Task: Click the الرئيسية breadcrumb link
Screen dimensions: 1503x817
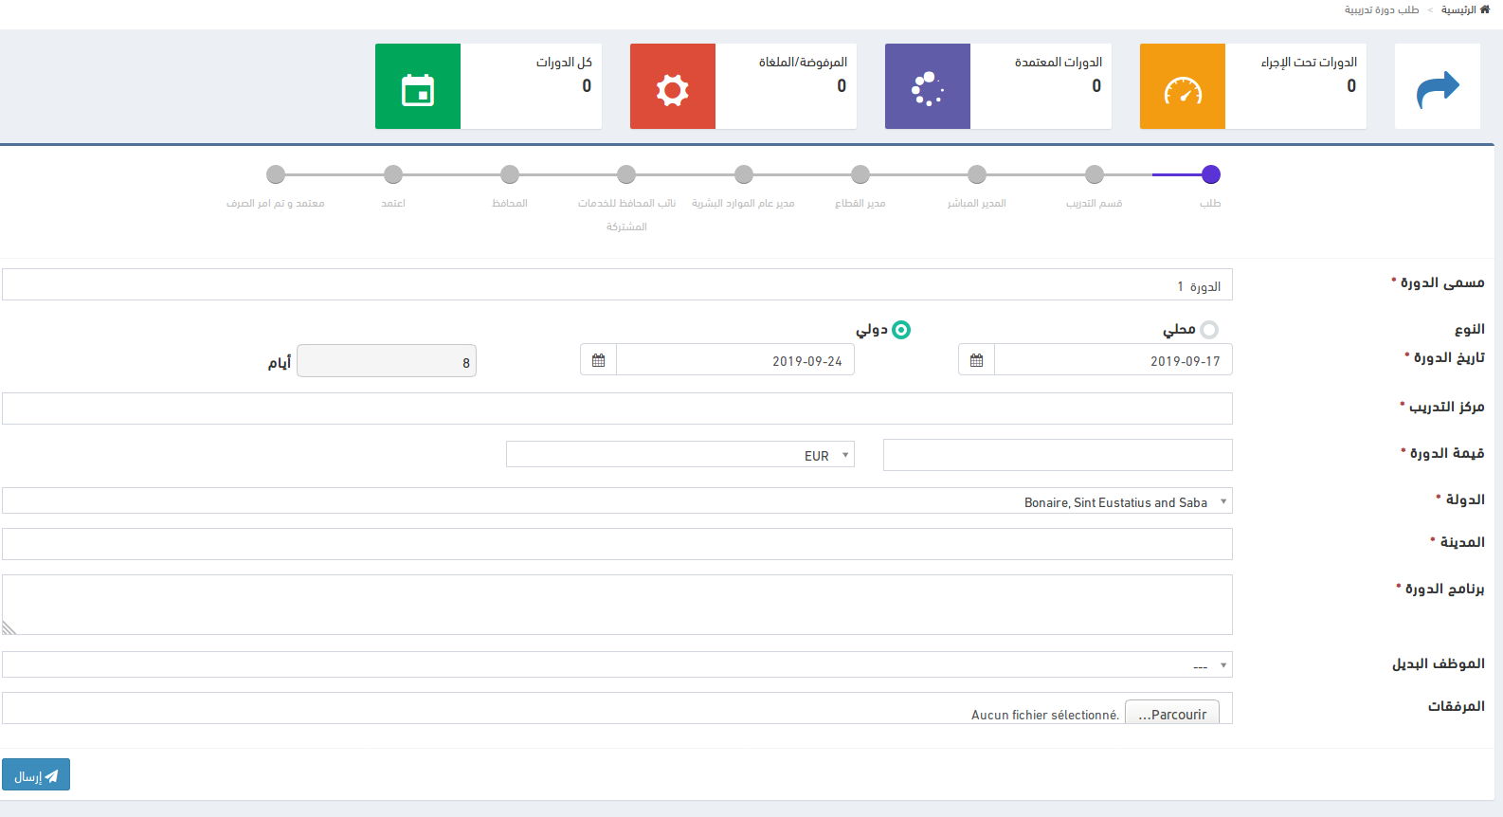Action: point(1458,9)
